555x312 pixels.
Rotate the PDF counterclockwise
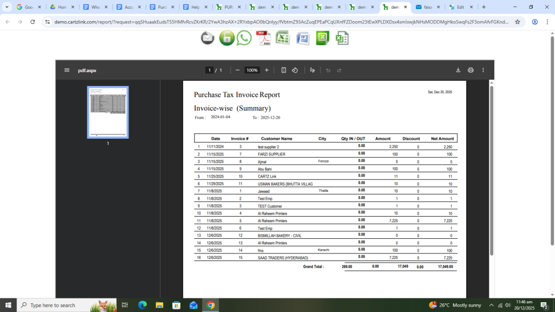pos(295,70)
